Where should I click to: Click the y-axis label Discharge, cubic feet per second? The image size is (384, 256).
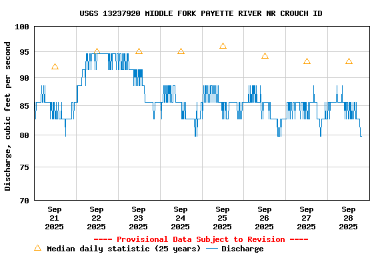(x=7, y=116)
